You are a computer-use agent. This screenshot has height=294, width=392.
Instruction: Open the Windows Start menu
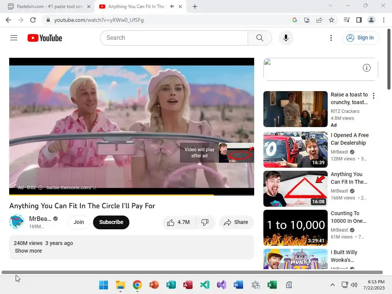point(103,285)
